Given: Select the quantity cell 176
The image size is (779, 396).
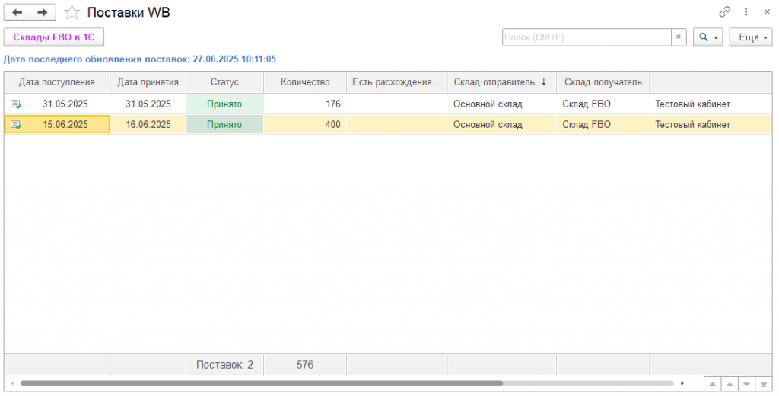Looking at the screenshot, I should point(305,104).
